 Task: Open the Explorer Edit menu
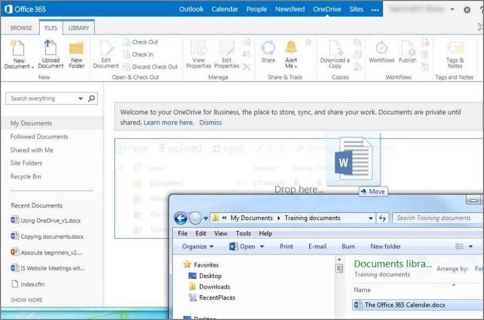point(201,233)
